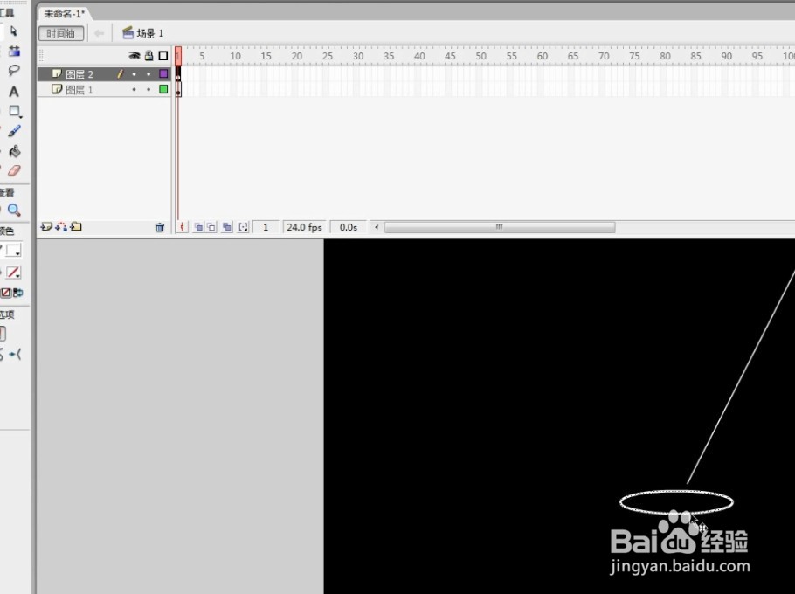Toggle purple outline swatch of 图层 2
Image resolution: width=795 pixels, height=594 pixels.
coord(163,74)
